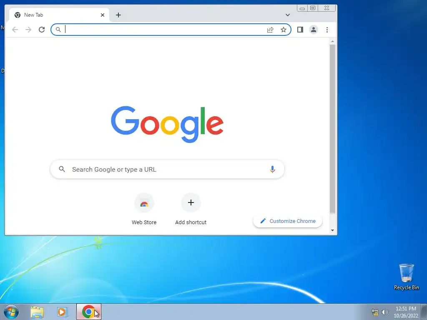This screenshot has height=320, width=427.
Task: Click the taskbar clock showing 12:51 PM
Action: point(406,312)
